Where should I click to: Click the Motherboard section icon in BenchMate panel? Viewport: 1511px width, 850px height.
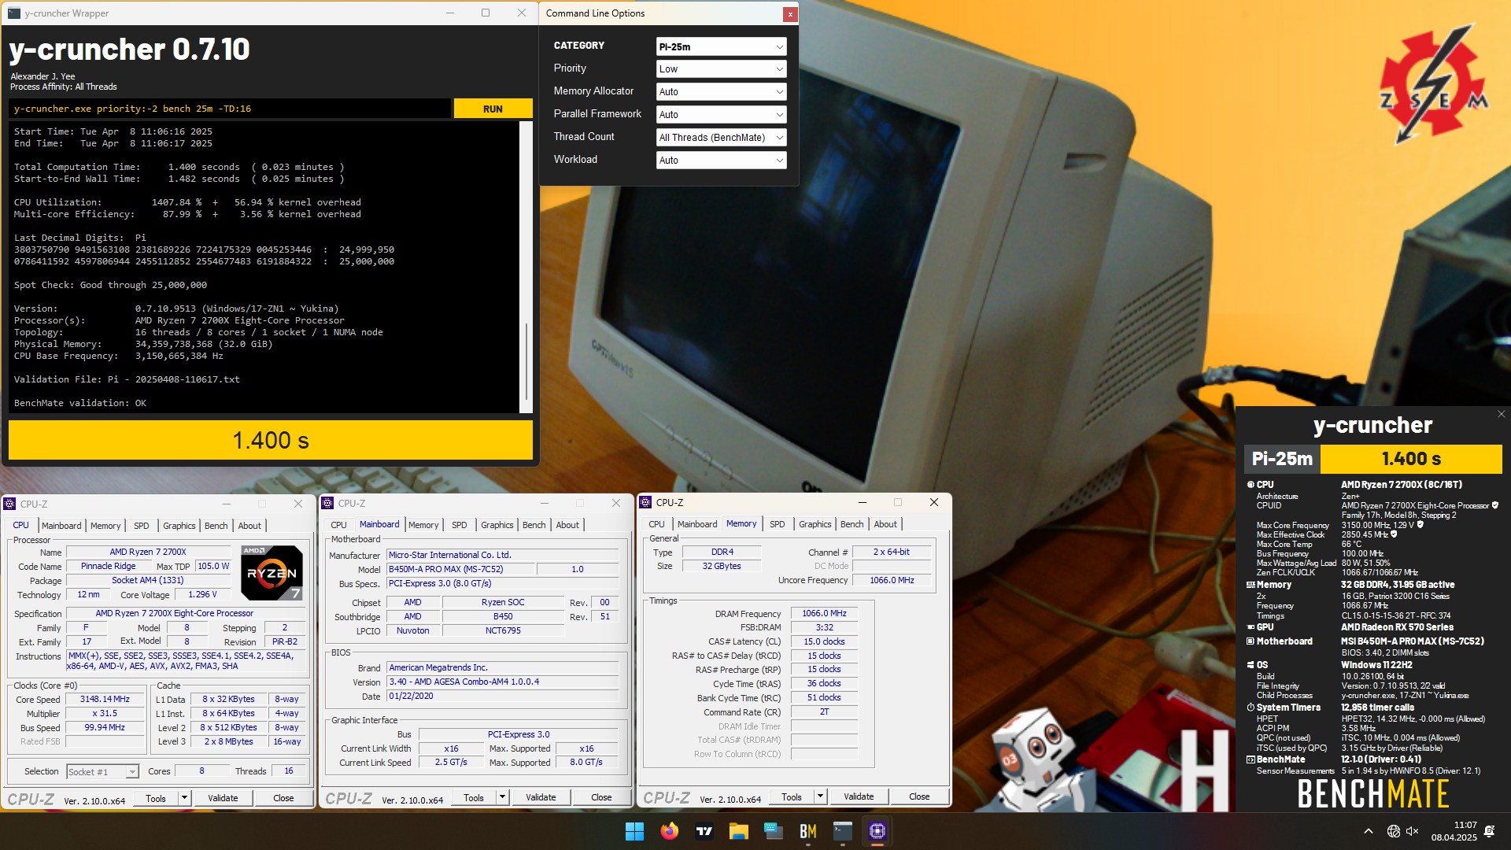[1251, 641]
